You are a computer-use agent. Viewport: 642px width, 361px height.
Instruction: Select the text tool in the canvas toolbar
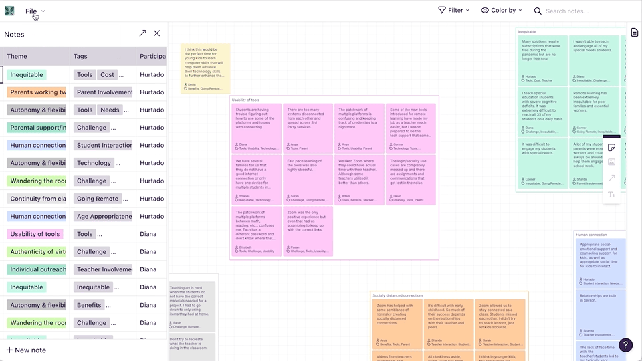click(611, 195)
